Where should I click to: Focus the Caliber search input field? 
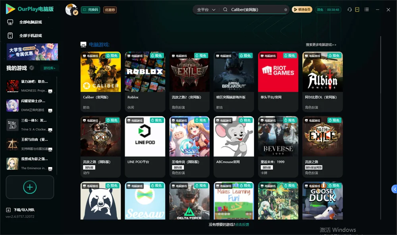256,10
